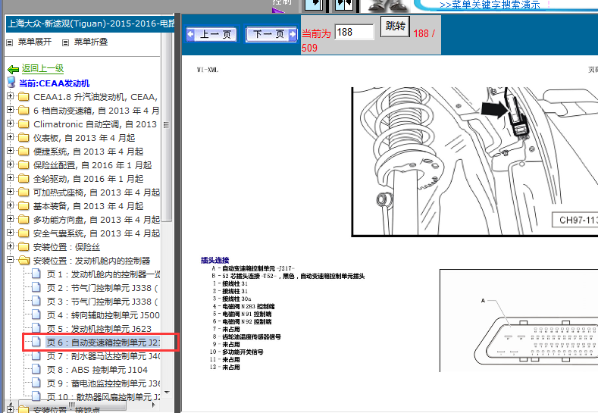Click folder icon of Climatronic 自动空调
598x413 pixels.
23,124
